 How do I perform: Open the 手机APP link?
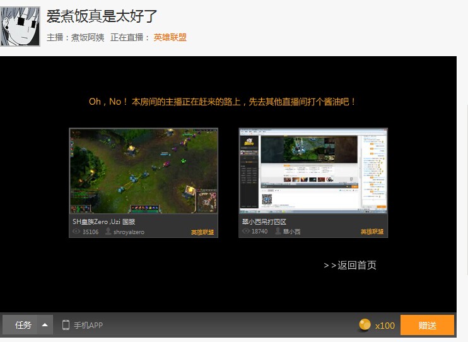tap(88, 325)
